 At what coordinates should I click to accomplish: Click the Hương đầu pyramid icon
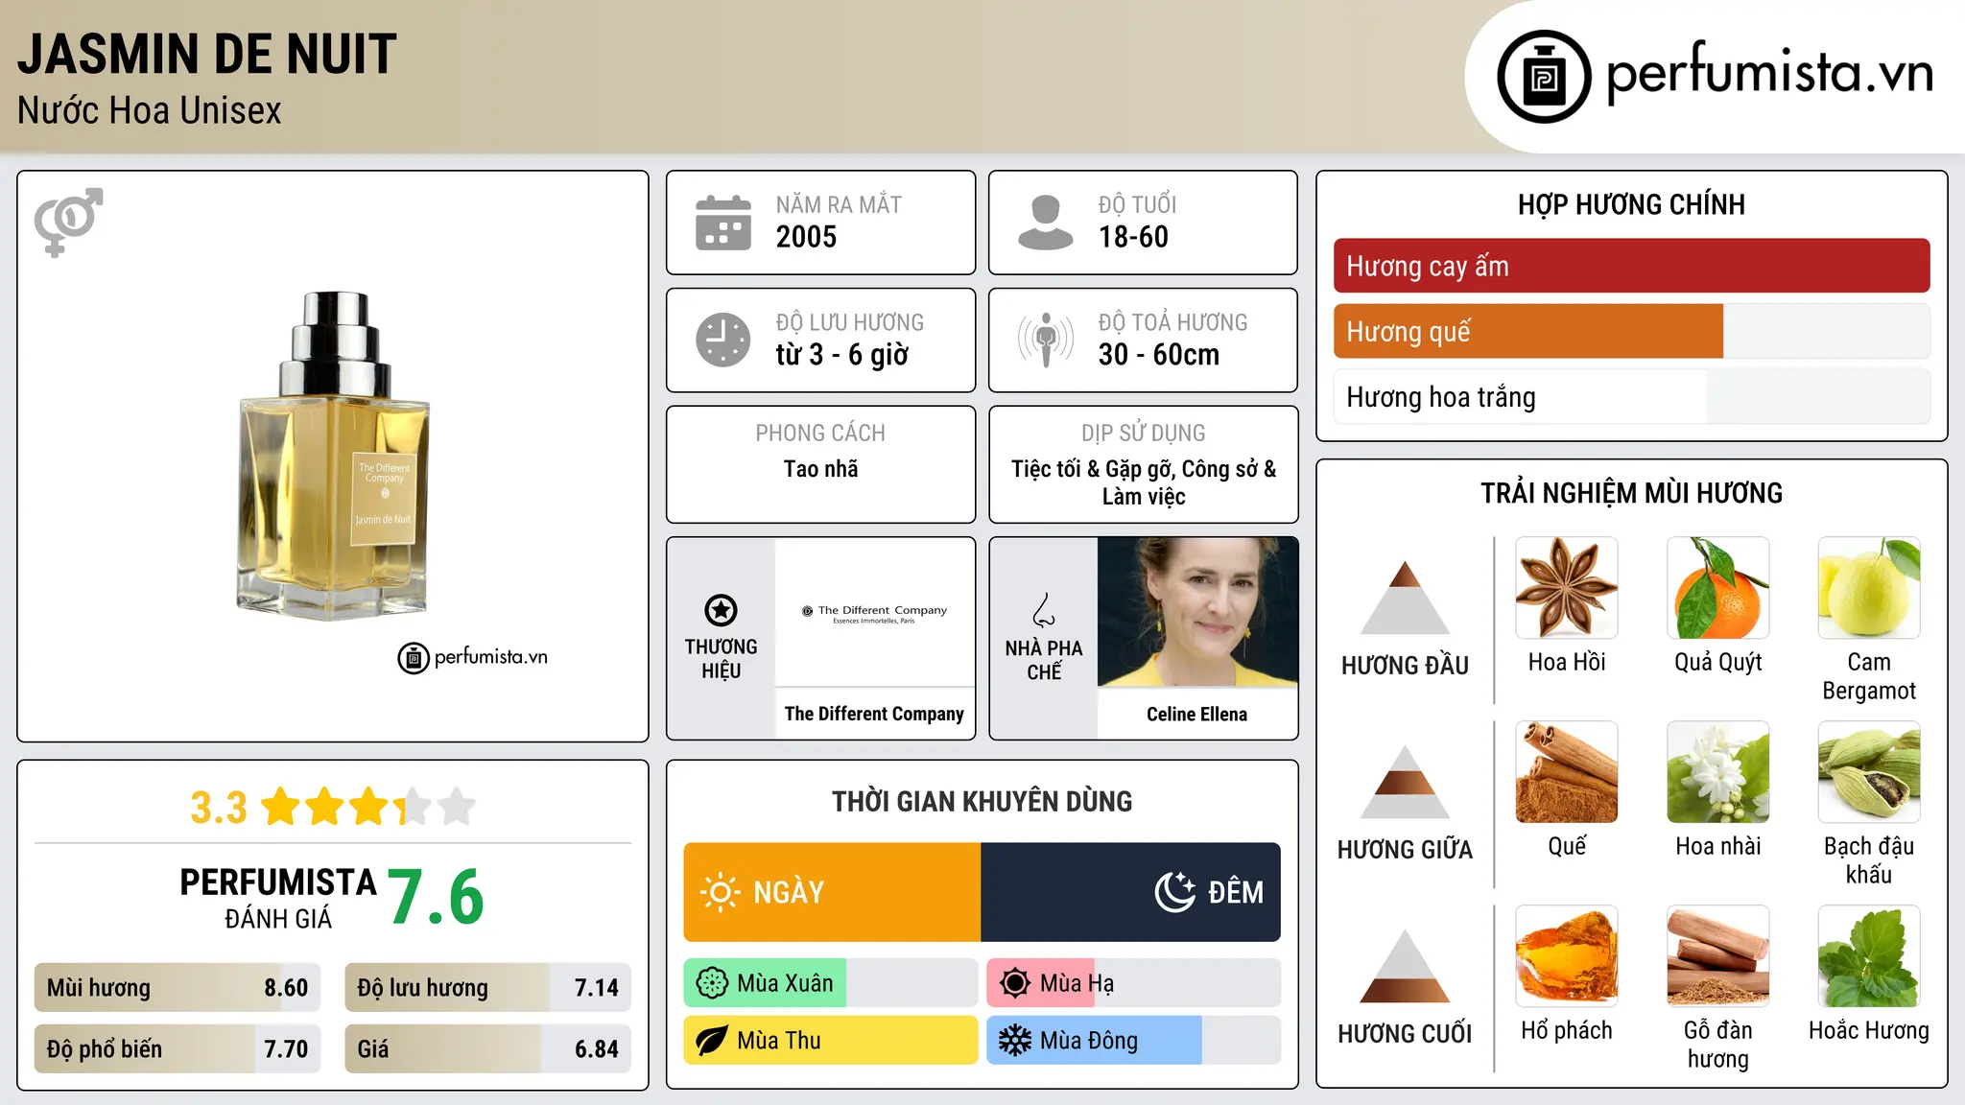click(x=1405, y=598)
